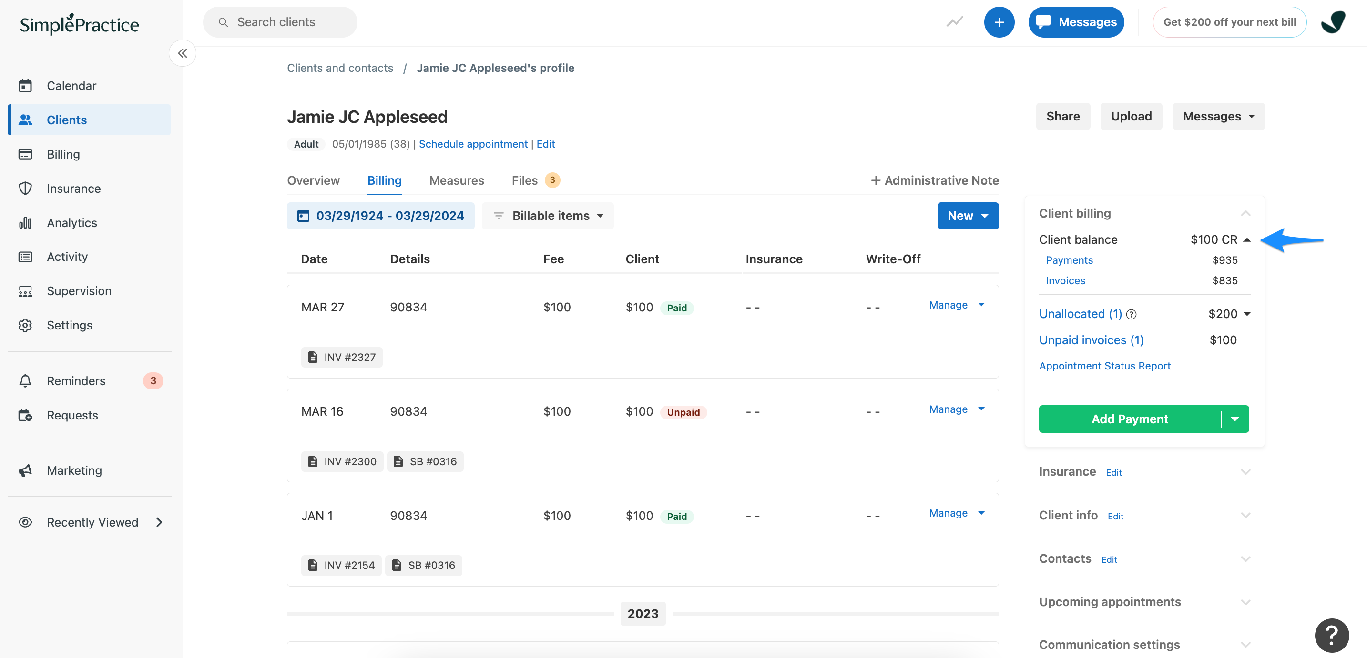Click the Add Payment button
Image resolution: width=1367 pixels, height=658 pixels.
click(x=1129, y=419)
